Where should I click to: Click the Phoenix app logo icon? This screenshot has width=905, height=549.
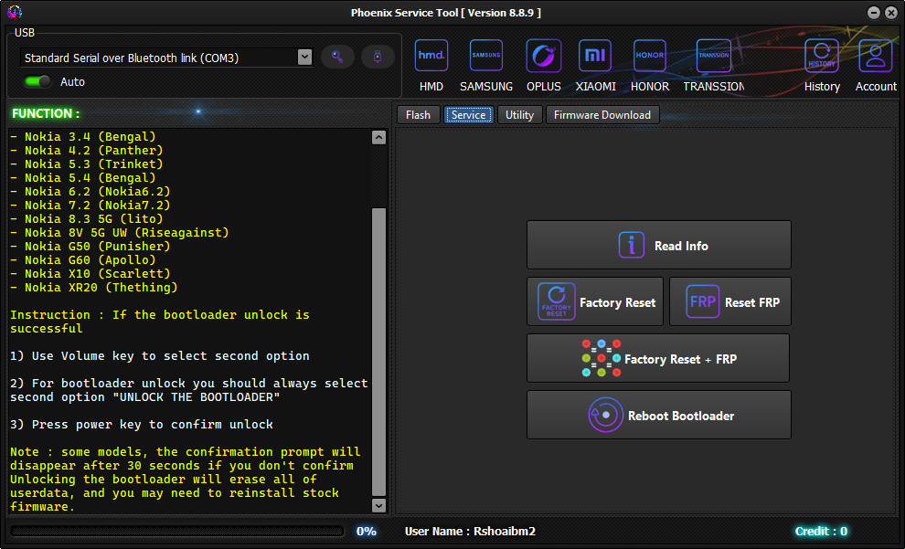pos(15,12)
